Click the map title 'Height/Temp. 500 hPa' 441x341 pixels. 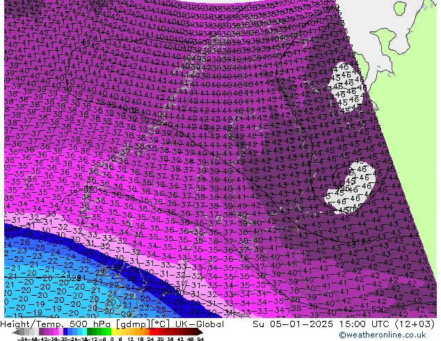[56, 324]
